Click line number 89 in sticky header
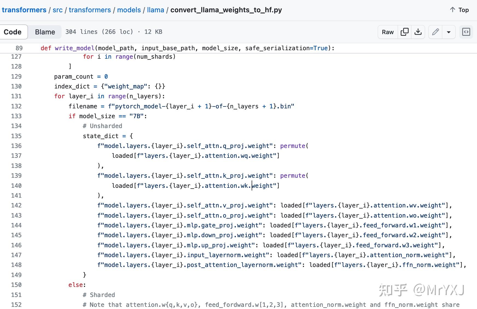The height and width of the screenshot is (309, 477). [19, 48]
